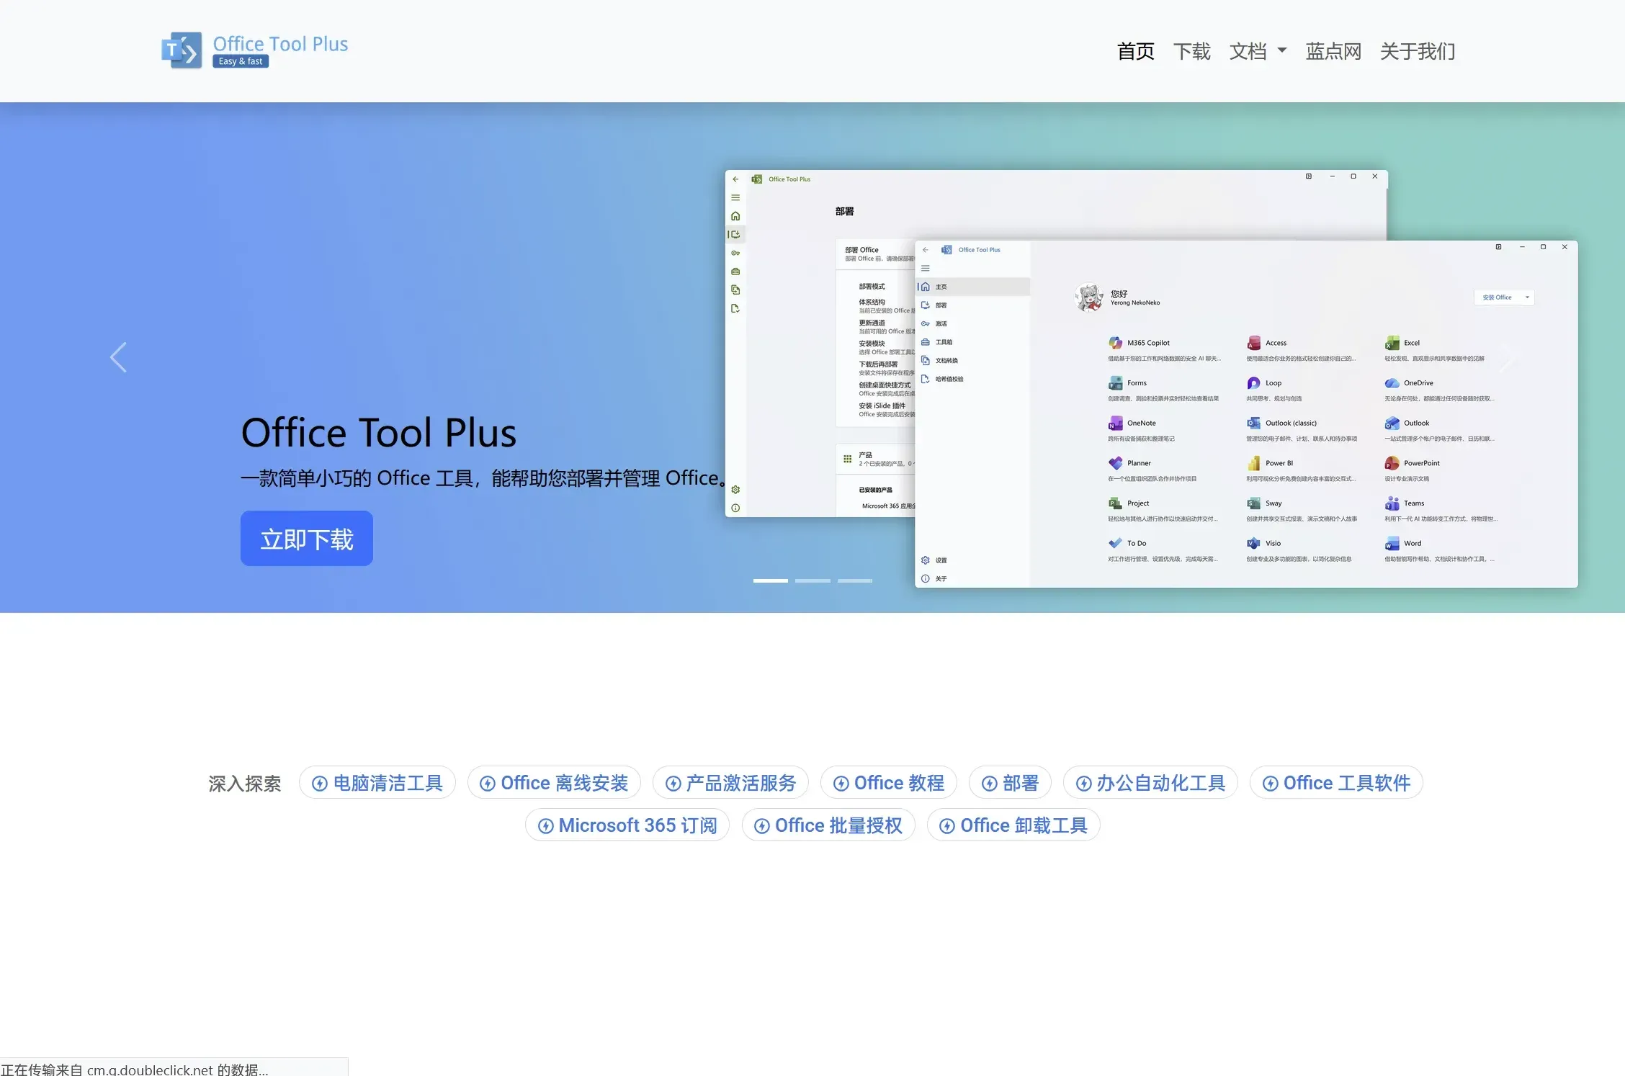This screenshot has width=1625, height=1076.
Task: Open the 部署 topic chip
Action: (1010, 783)
